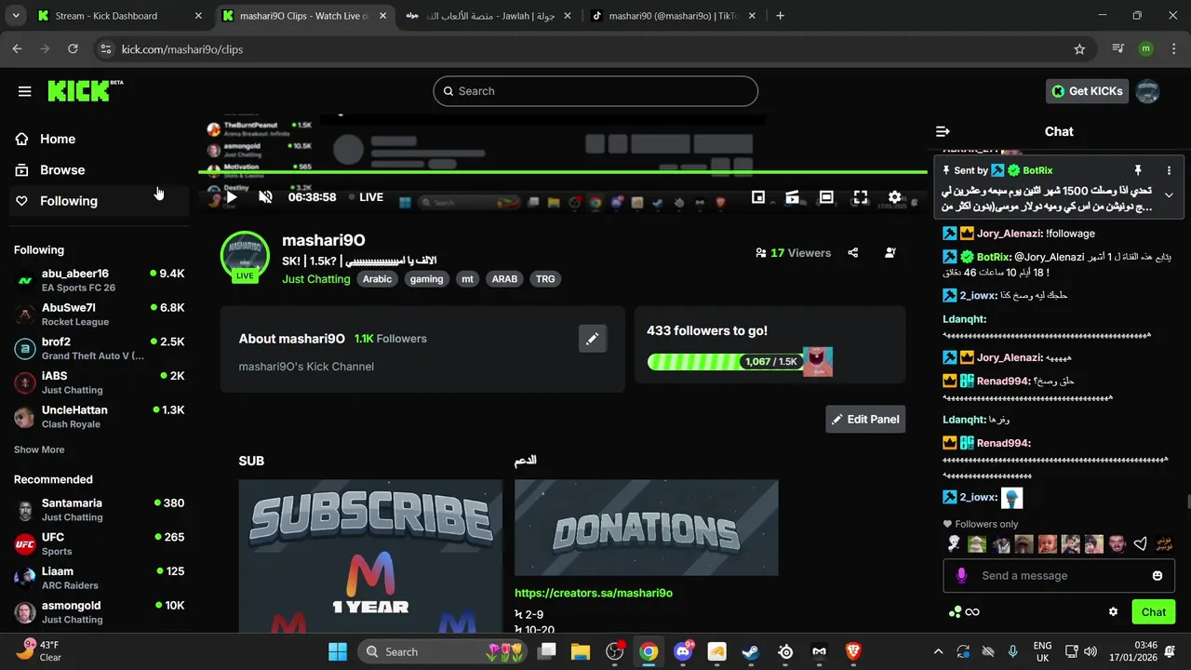Open AbuSwe7l followed channel
Image resolution: width=1191 pixels, height=670 pixels.
click(100, 315)
